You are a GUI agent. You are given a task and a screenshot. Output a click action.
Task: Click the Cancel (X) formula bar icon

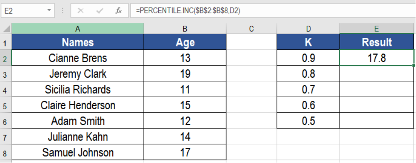80,11
